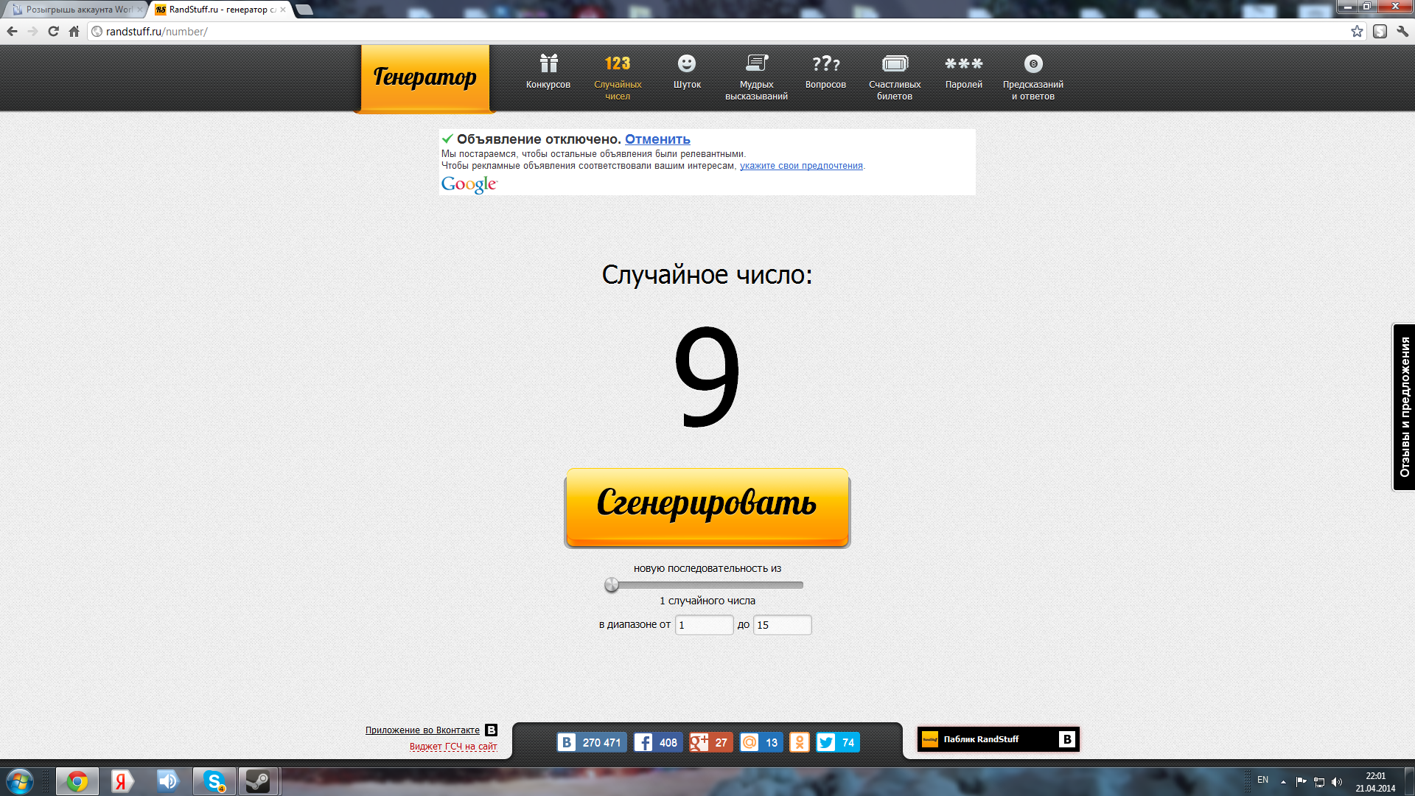This screenshot has height=796, width=1415.
Task: Open Приложение во Вконтакте link
Action: point(422,730)
